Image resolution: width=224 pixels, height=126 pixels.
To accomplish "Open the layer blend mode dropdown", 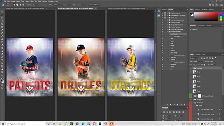I will click(x=197, y=62).
